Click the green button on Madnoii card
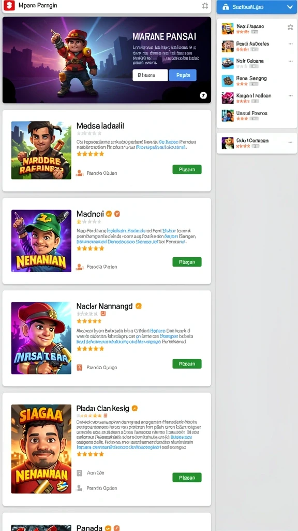The height and width of the screenshot is (531, 298). coord(187,262)
